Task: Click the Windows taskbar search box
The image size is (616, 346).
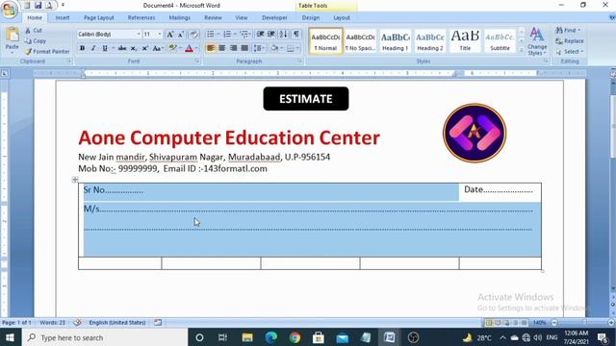Action: coord(105,337)
